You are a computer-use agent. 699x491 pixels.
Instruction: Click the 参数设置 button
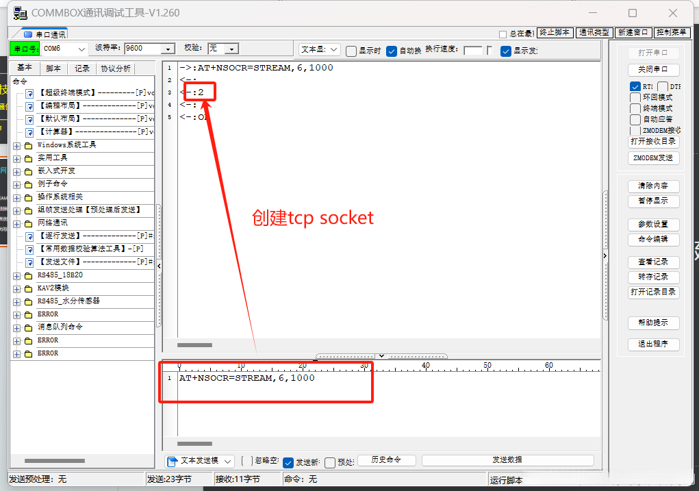coord(653,225)
